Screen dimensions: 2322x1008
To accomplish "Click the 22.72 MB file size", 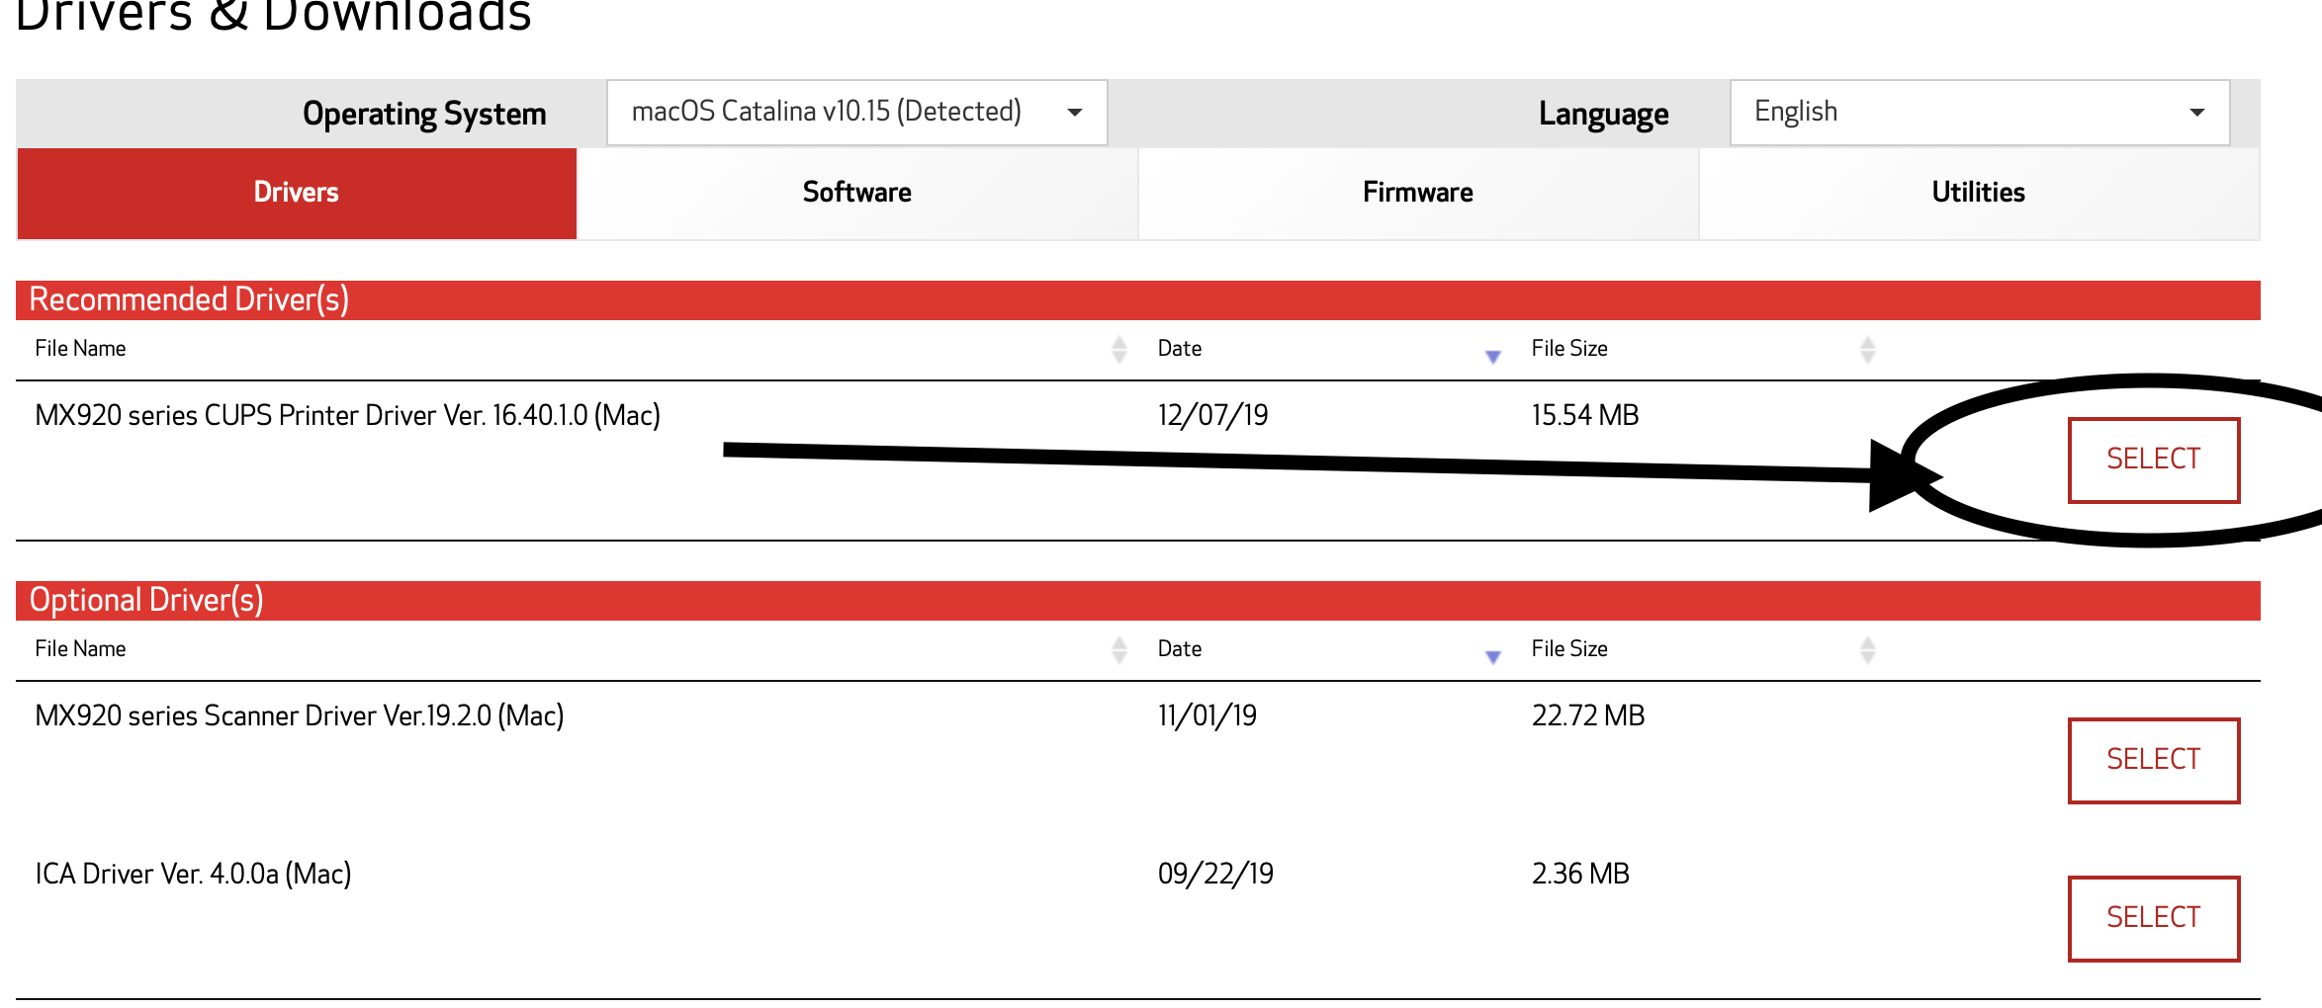I will pyautogui.click(x=1588, y=715).
